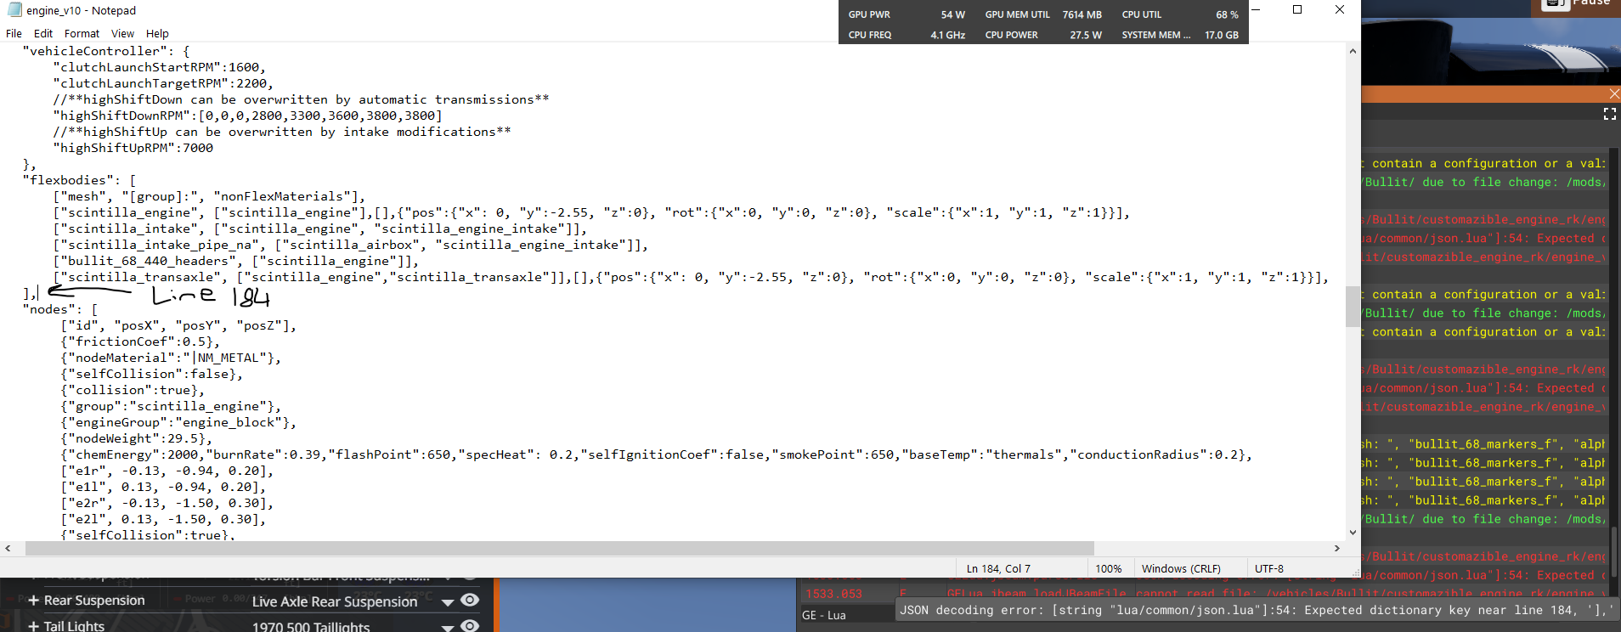Image resolution: width=1621 pixels, height=632 pixels.
Task: Click the Ln 184, Col 7 status text
Action: click(x=998, y=569)
